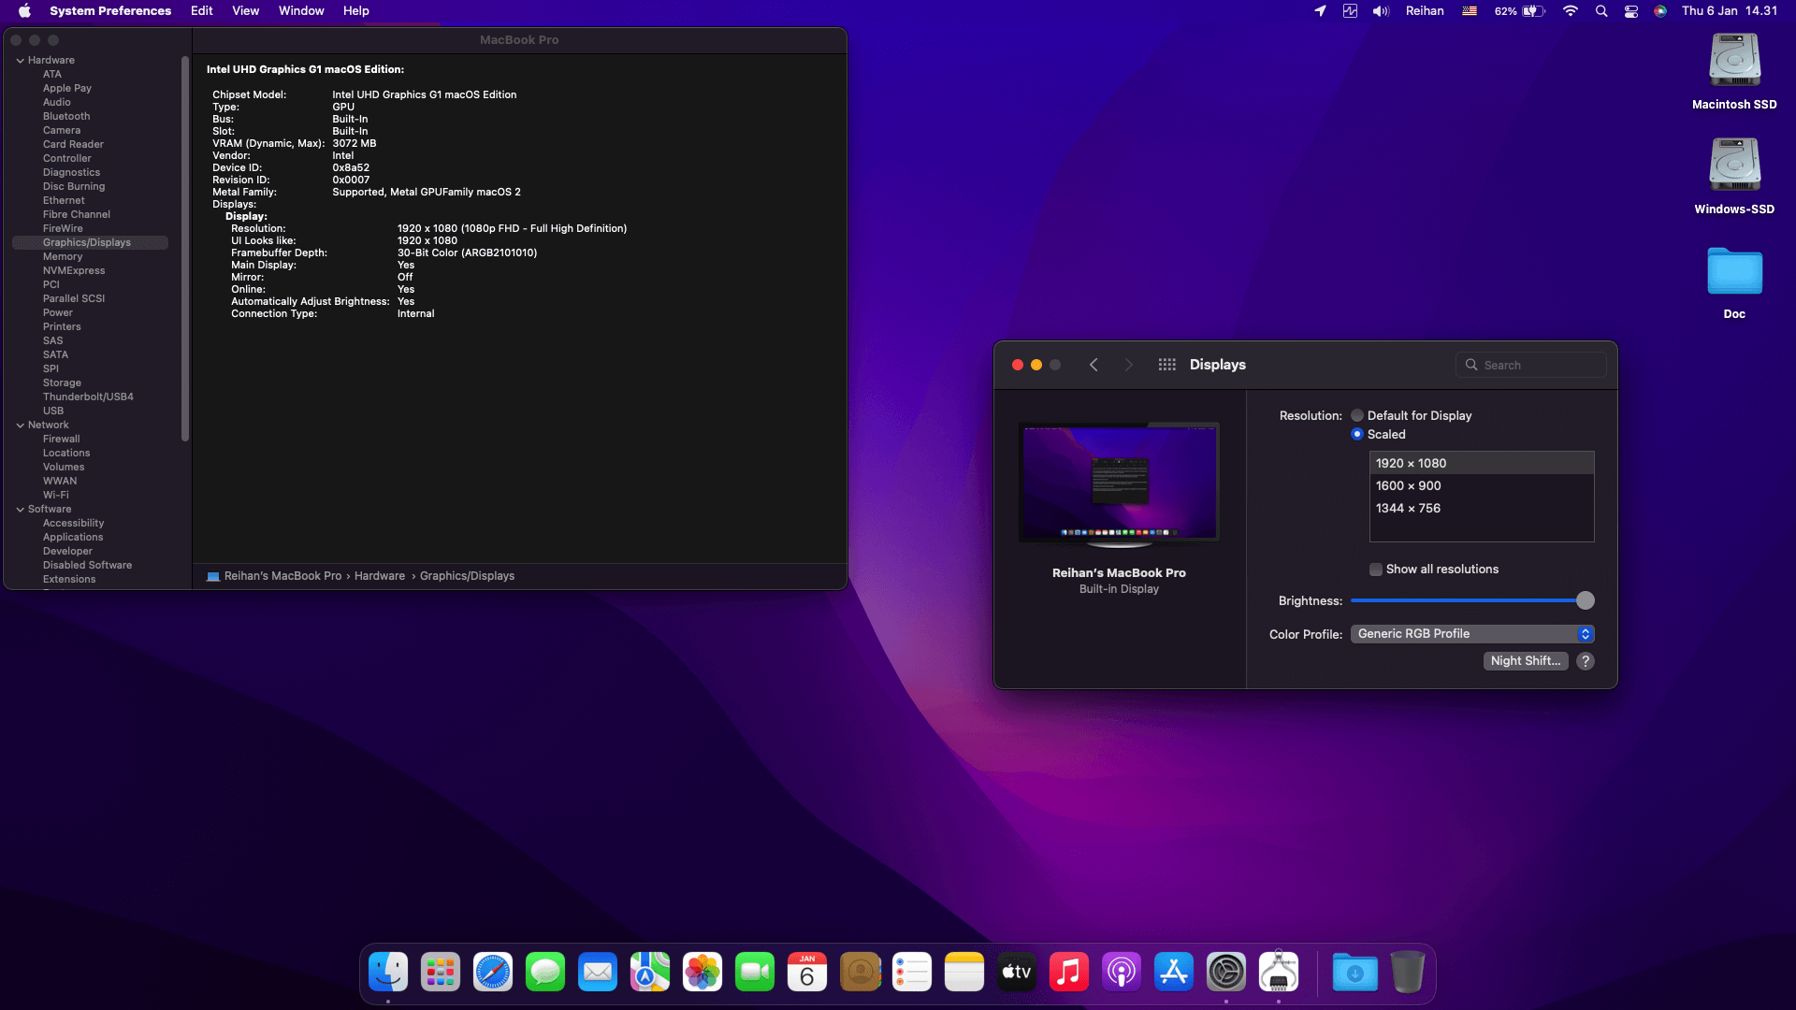Open the Edit menu
This screenshot has width=1796, height=1010.
pyautogui.click(x=202, y=11)
